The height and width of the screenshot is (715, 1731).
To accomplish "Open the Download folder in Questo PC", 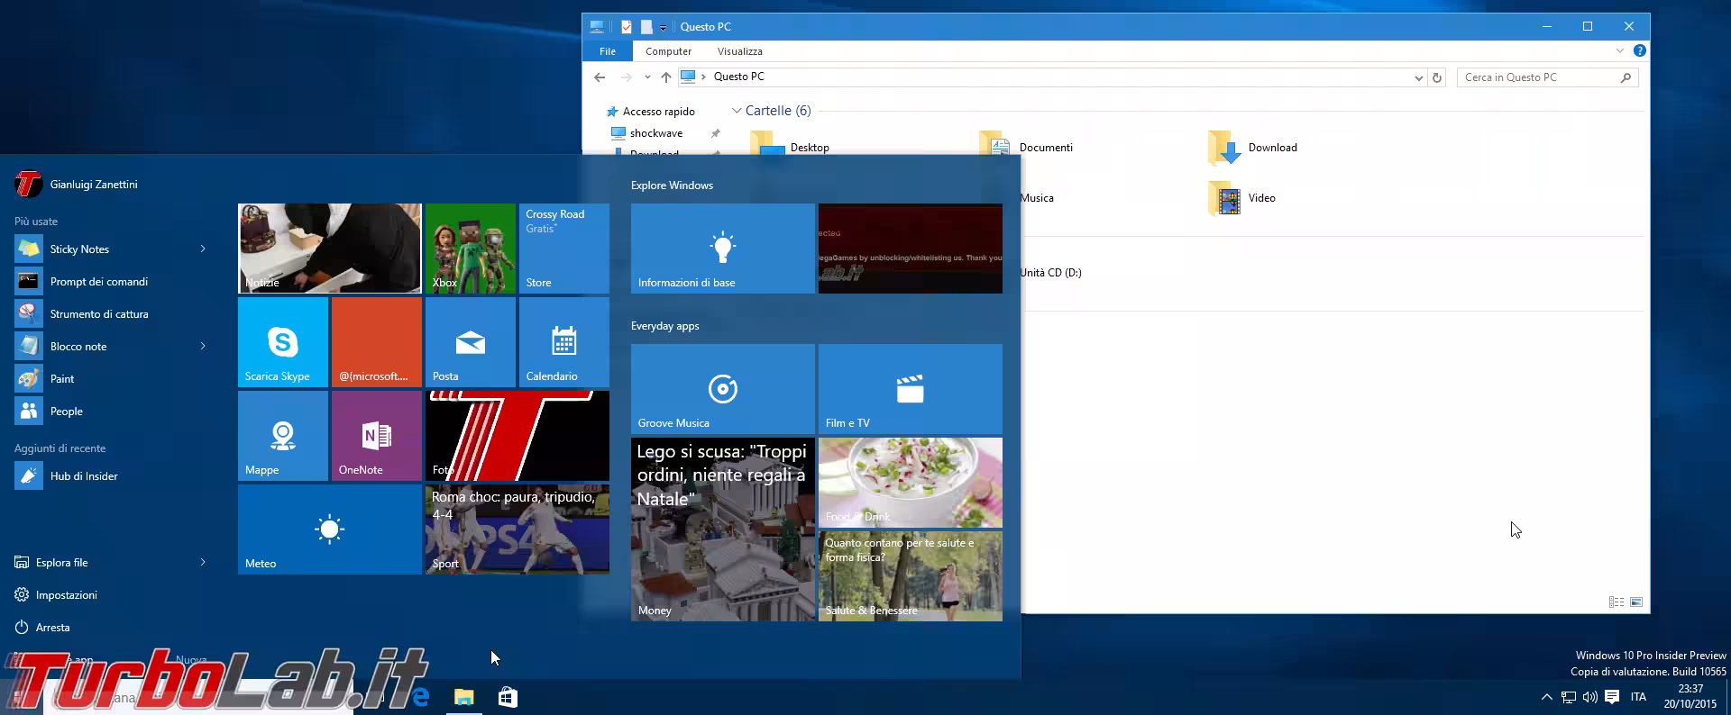I will click(1253, 148).
